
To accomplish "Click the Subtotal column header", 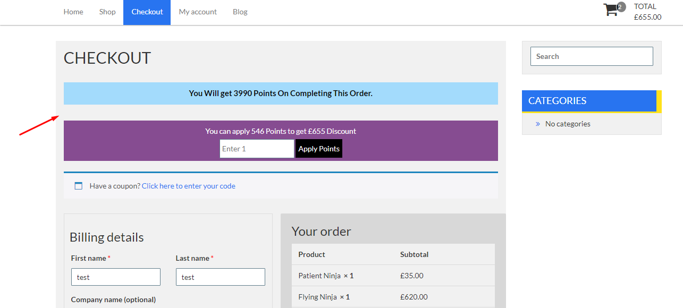I will coord(414,254).
